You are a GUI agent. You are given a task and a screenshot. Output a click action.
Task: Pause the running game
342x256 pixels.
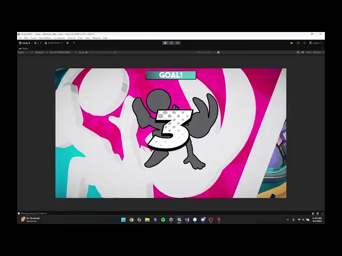point(172,43)
